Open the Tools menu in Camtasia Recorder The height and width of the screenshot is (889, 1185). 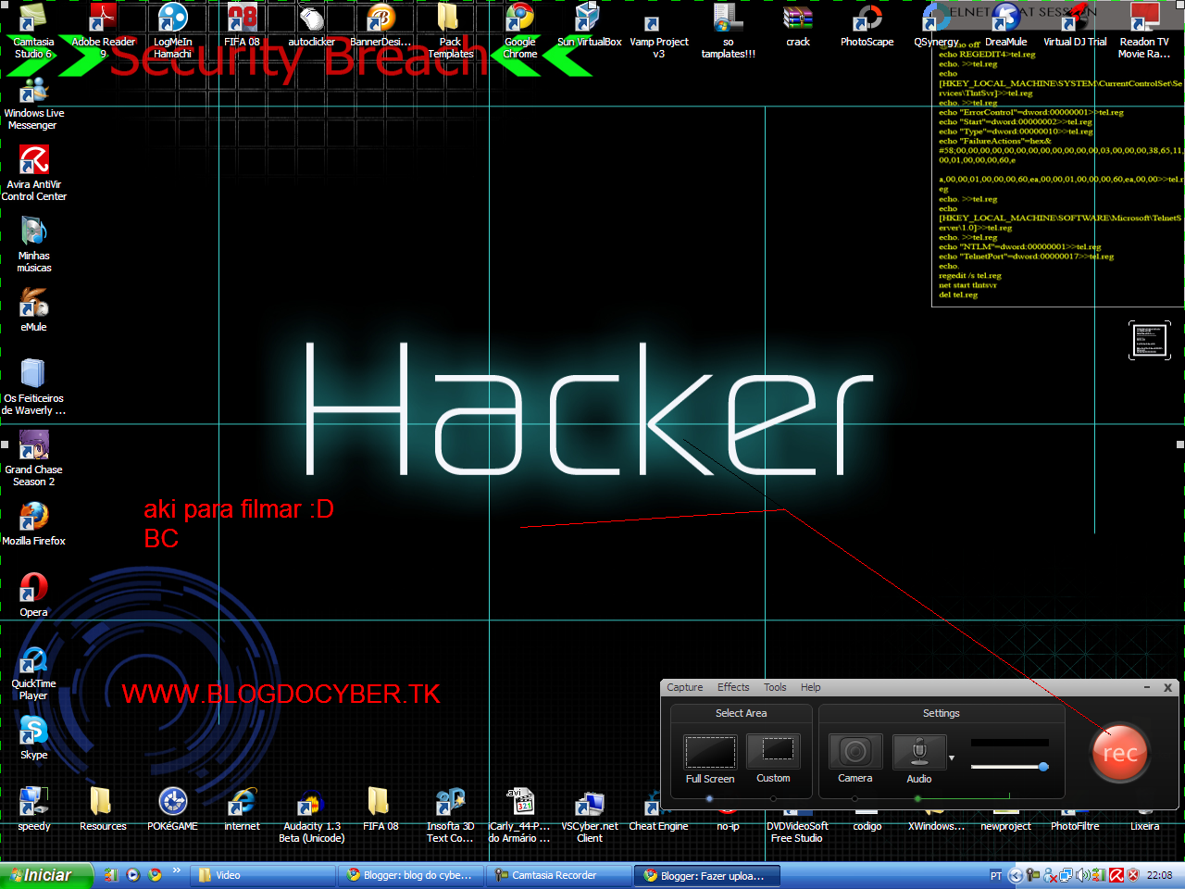click(x=775, y=687)
